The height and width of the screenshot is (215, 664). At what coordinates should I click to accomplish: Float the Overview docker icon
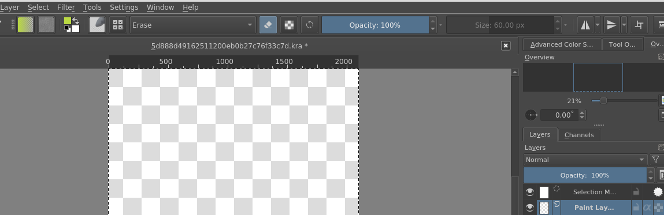tap(661, 56)
